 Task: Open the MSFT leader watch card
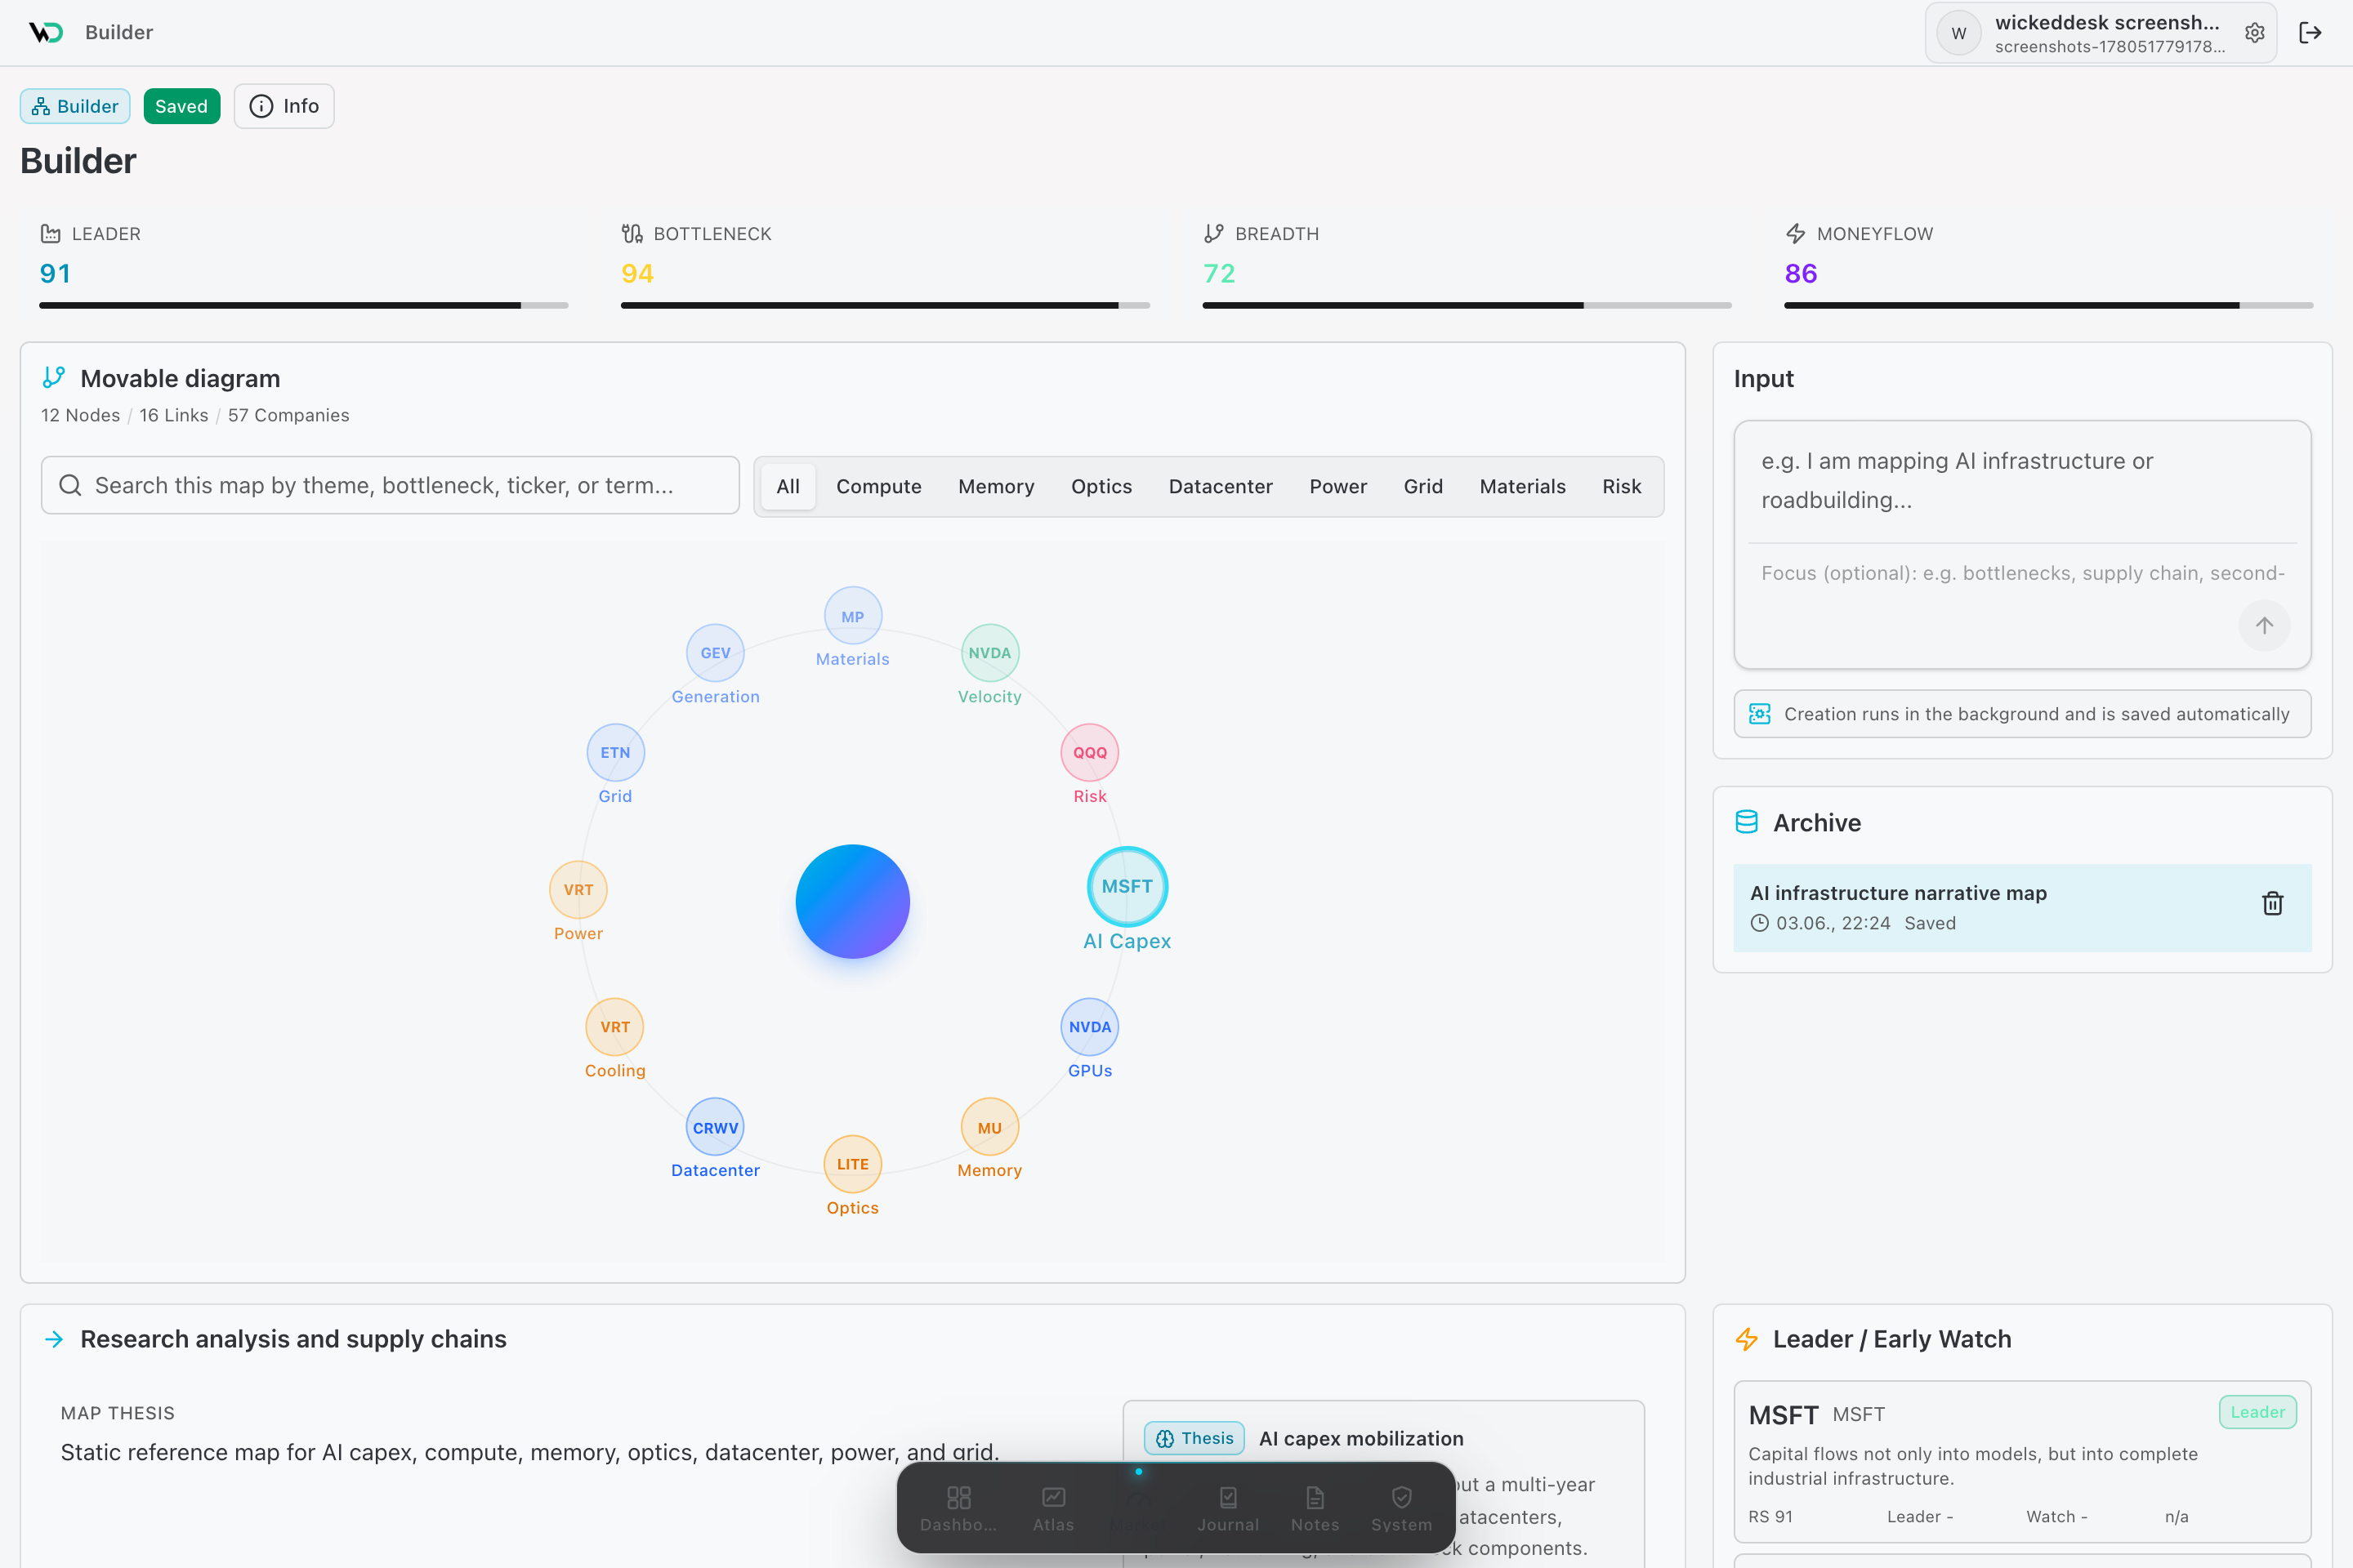(x=2022, y=1462)
